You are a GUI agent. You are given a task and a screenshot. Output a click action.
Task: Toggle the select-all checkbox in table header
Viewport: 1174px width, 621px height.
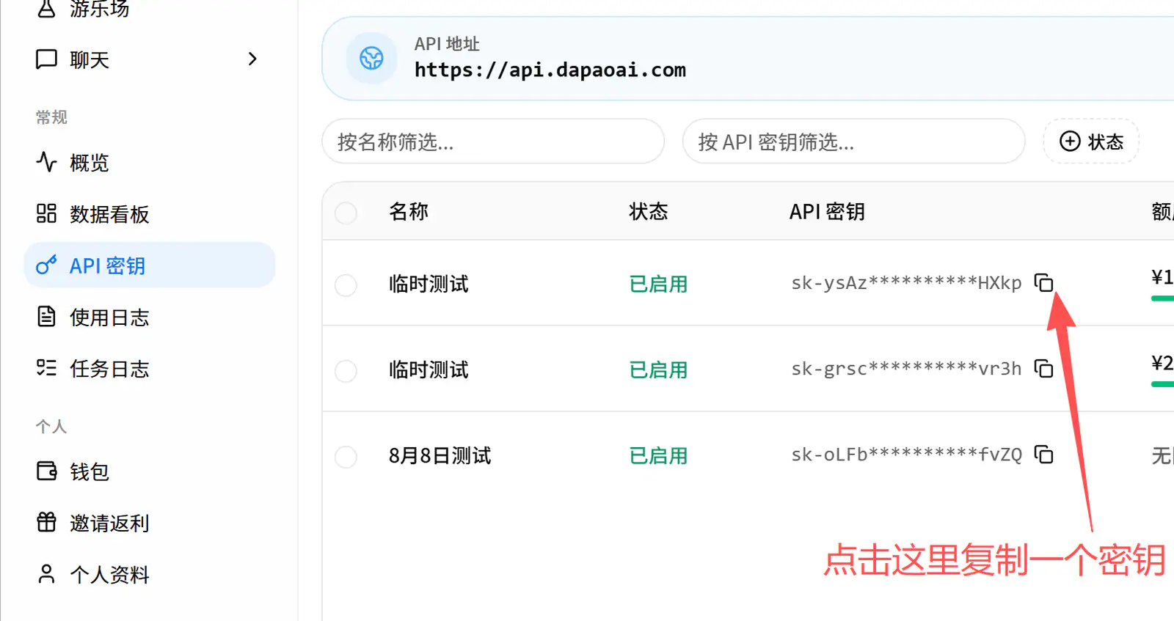[x=346, y=213]
